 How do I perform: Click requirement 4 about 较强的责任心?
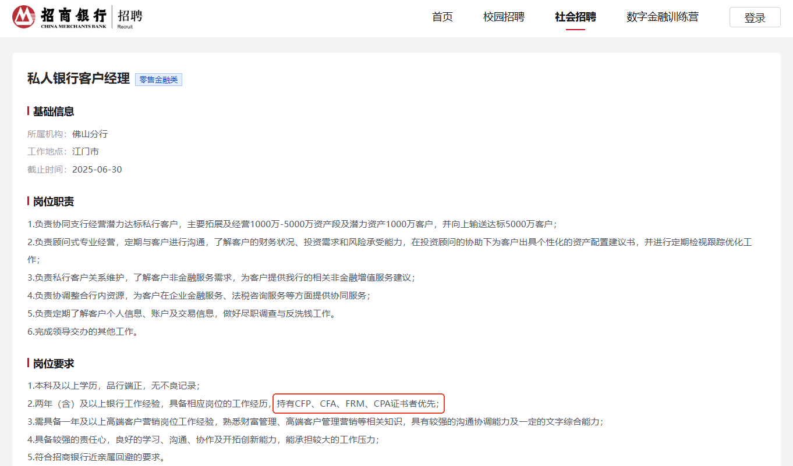tap(203, 439)
